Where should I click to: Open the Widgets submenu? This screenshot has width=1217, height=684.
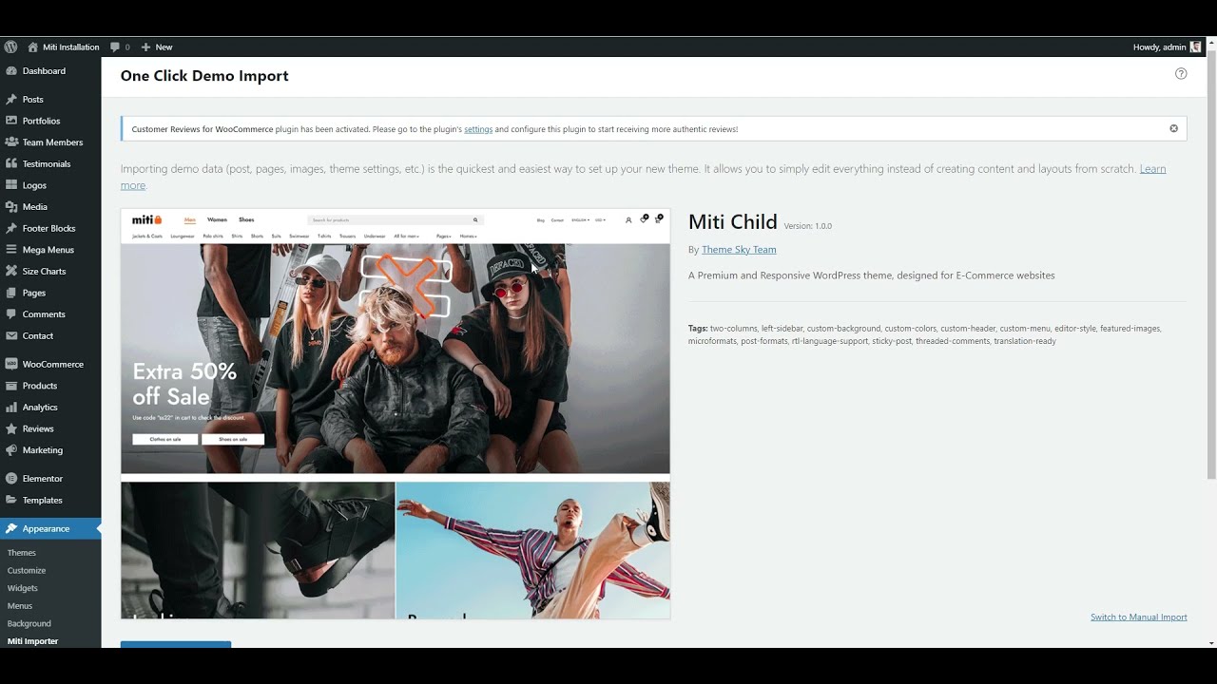[23, 588]
